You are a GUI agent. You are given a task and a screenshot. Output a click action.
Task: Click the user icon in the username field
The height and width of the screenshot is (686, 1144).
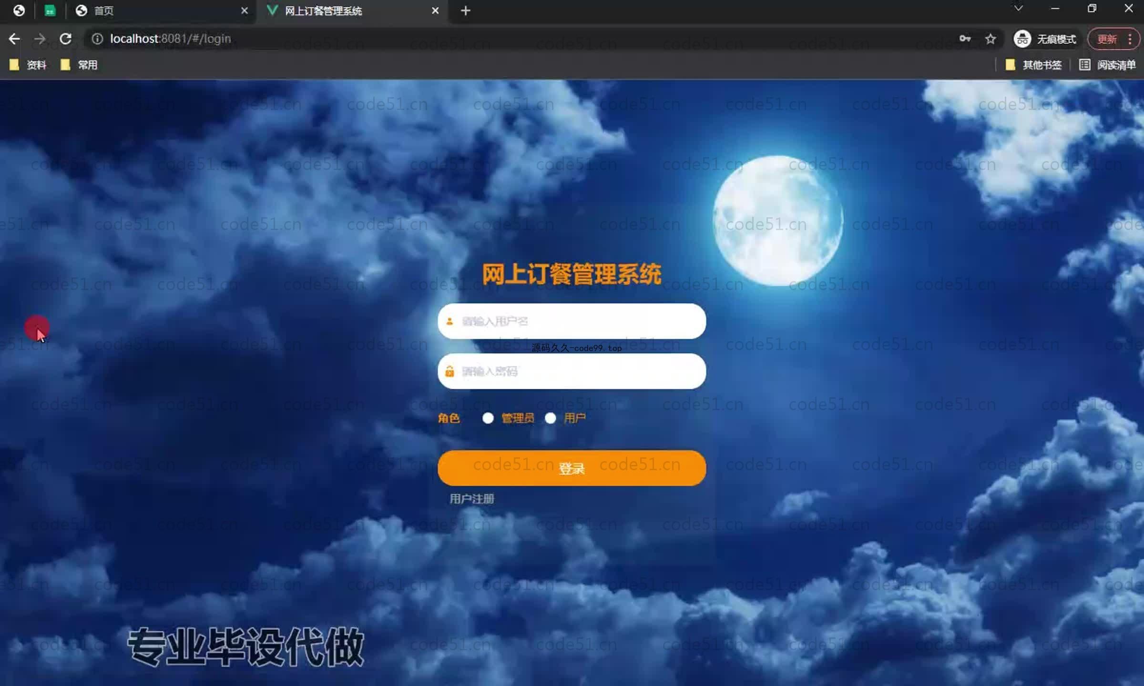pos(449,322)
